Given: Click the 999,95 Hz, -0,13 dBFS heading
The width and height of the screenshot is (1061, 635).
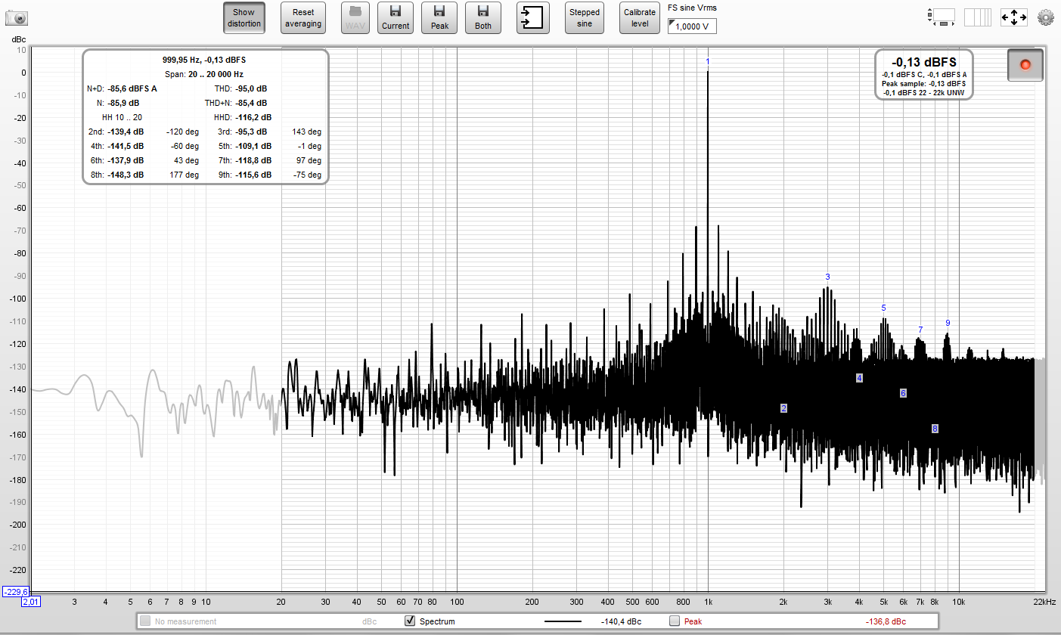Looking at the screenshot, I should pyautogui.click(x=204, y=60).
